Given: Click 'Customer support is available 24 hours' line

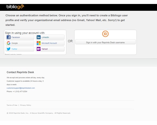Looking at the screenshot, I should 25,81.
